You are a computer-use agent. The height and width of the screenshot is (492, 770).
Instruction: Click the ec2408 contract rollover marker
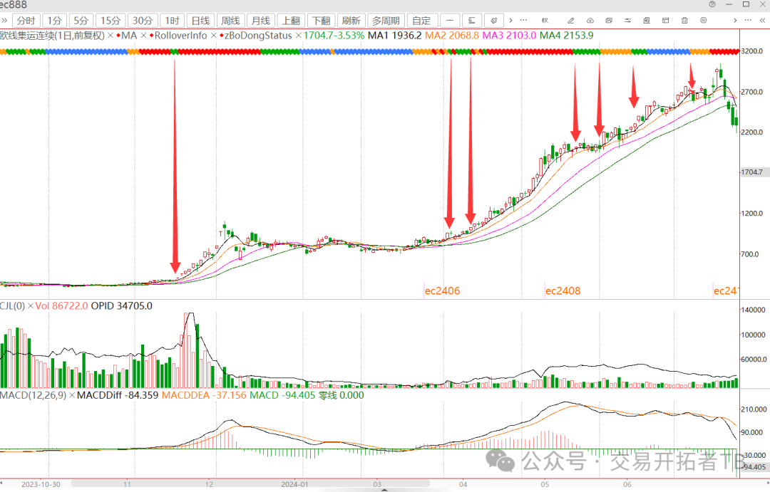(563, 291)
